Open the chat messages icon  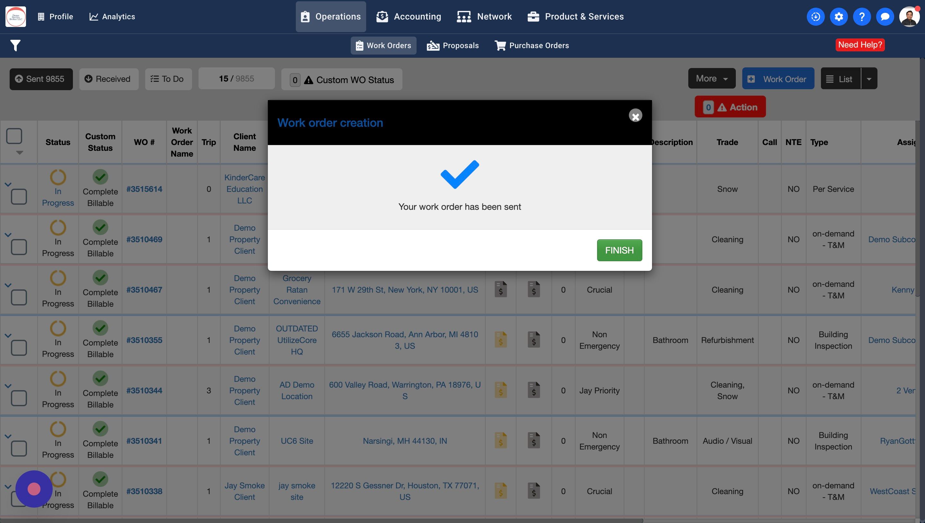(x=885, y=16)
